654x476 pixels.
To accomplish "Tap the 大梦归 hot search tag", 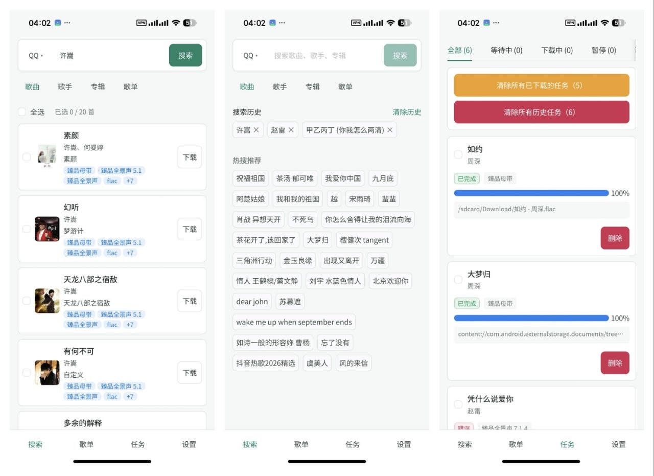I will pyautogui.click(x=317, y=240).
